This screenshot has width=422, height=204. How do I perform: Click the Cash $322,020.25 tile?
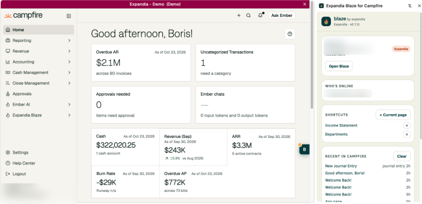tap(125, 147)
